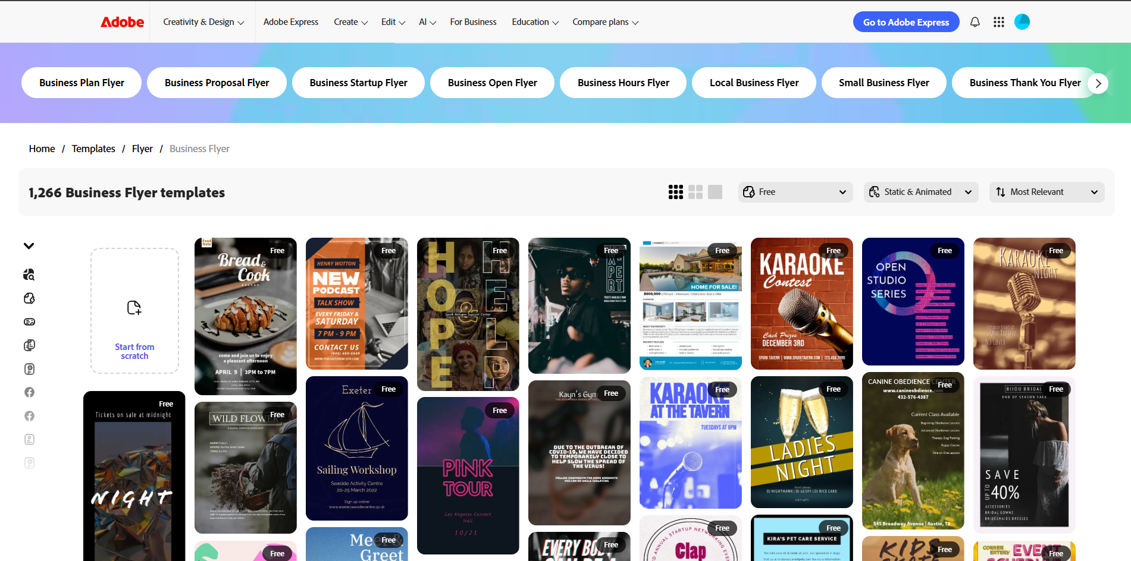Open the Karaoke at the Tavern template
This screenshot has width=1131, height=561.
point(690,443)
